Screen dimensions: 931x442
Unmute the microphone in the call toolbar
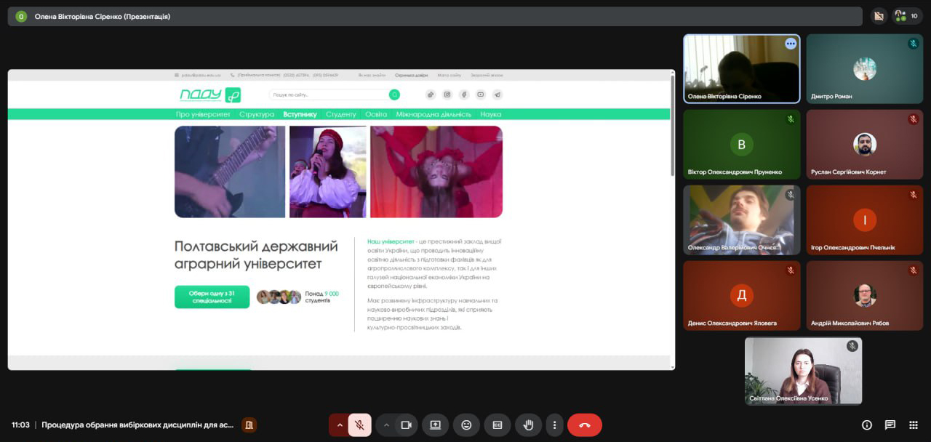tap(359, 425)
